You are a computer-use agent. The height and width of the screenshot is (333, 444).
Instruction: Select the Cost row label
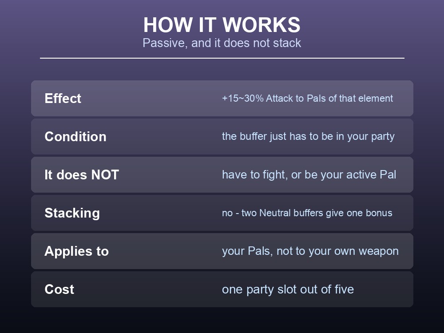[59, 289]
